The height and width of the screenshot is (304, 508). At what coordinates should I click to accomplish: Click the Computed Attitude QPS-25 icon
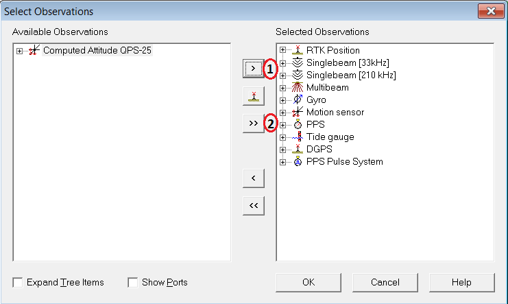(x=34, y=51)
